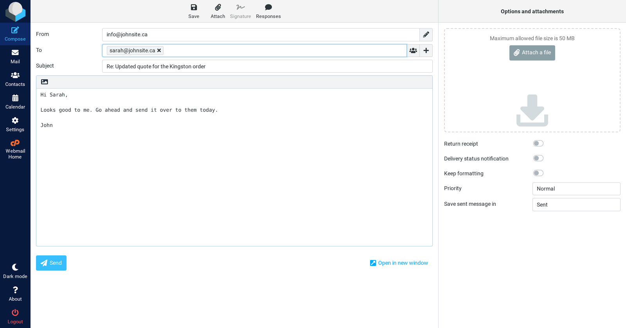Click the From address field
Screen dimensions: 626x328
[x=261, y=35]
